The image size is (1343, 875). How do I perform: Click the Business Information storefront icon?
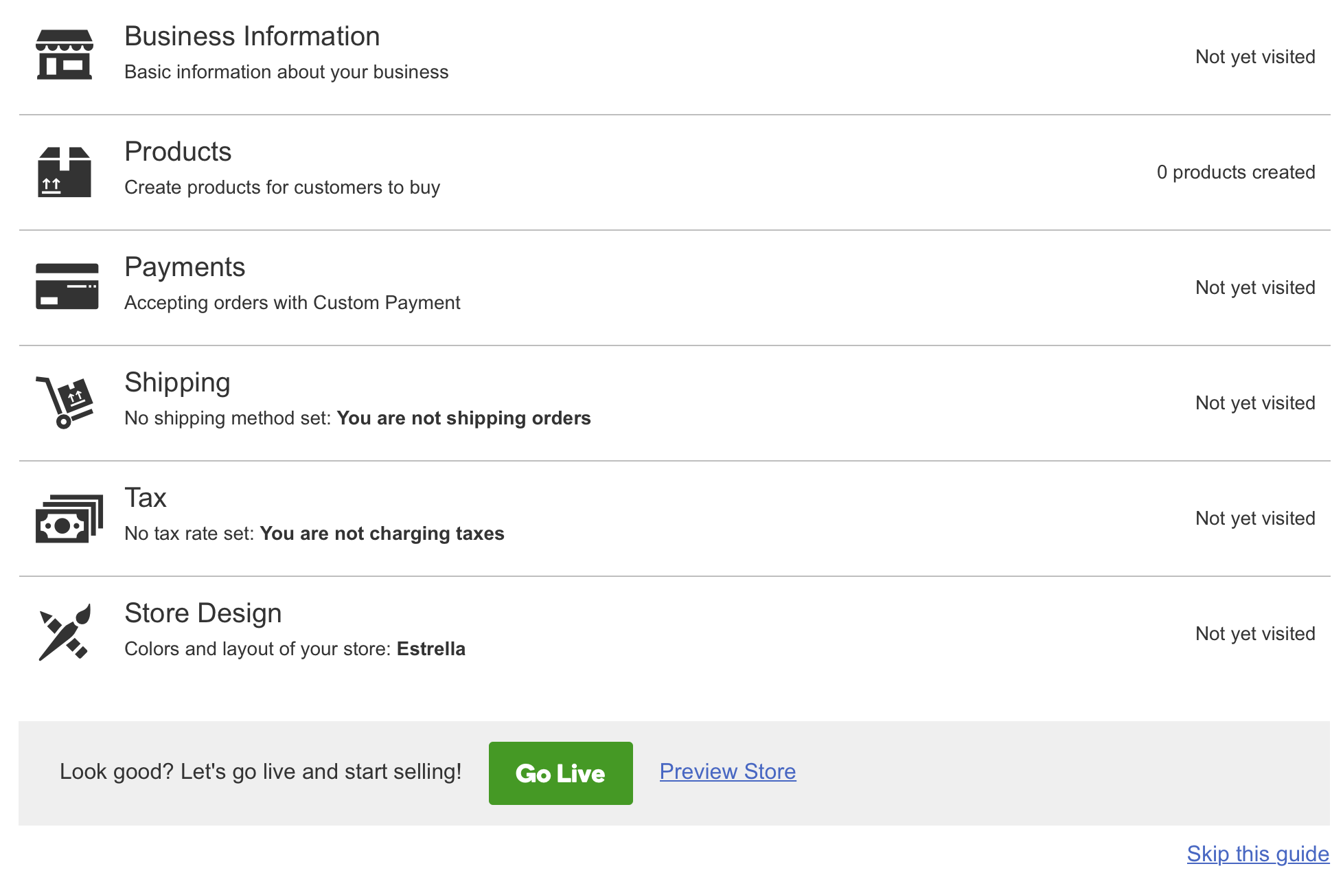click(65, 55)
